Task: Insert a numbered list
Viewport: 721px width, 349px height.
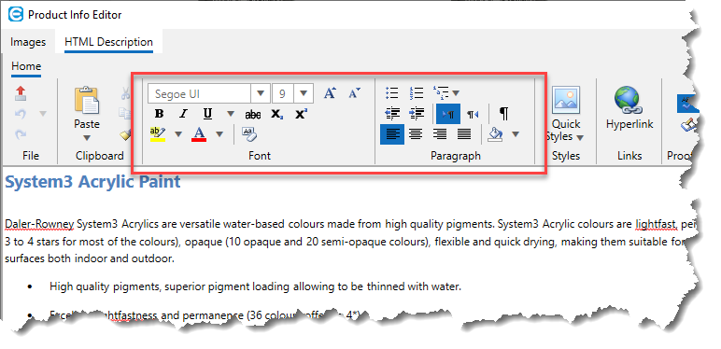Action: [x=417, y=93]
